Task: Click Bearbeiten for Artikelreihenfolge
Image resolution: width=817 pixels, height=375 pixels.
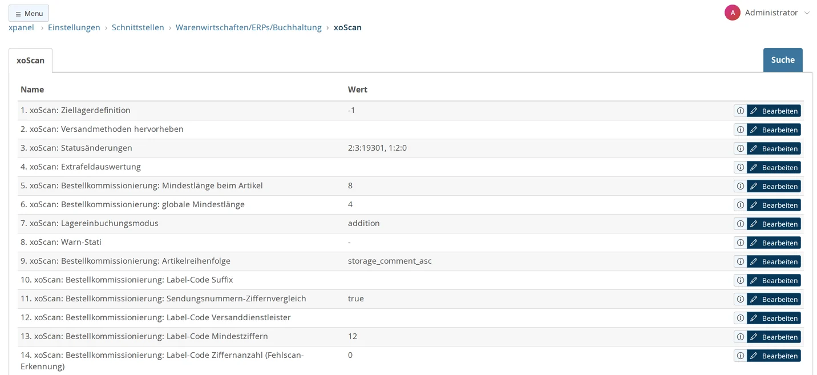Action: pyautogui.click(x=774, y=261)
